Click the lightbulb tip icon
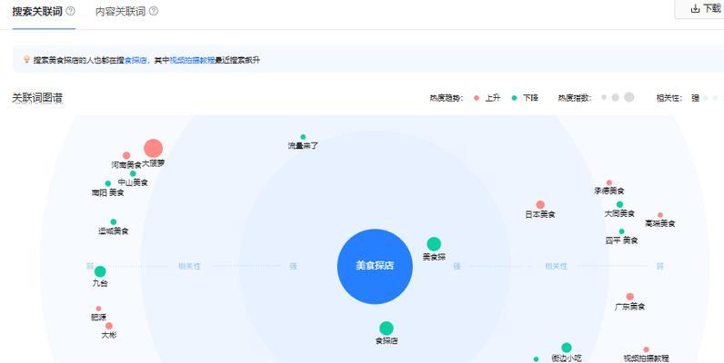The image size is (724, 363). point(26,59)
